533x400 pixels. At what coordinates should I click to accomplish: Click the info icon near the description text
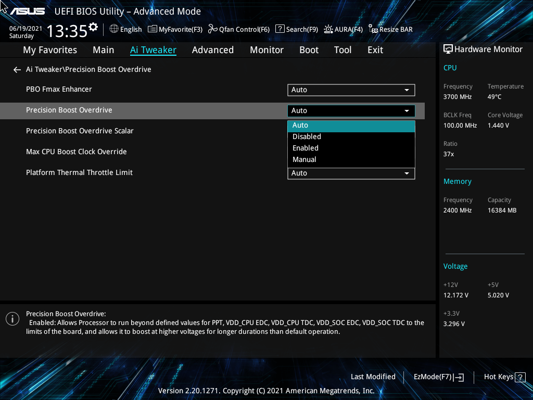(x=12, y=318)
